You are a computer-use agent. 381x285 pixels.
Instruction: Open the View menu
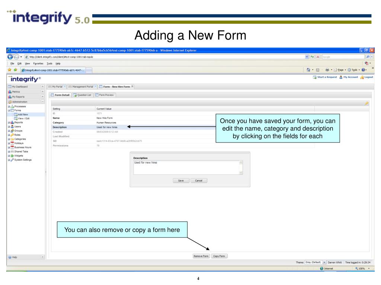(x=27, y=63)
